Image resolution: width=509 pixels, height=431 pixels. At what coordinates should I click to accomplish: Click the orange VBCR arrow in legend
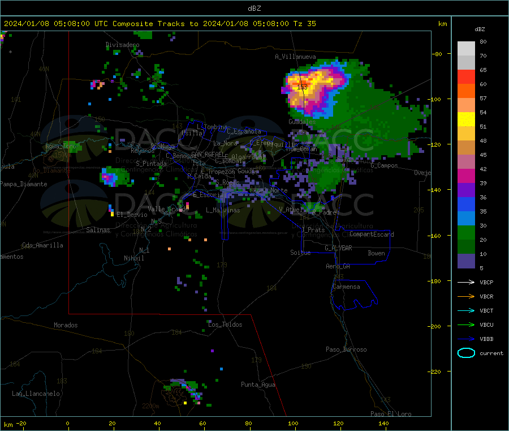pyautogui.click(x=466, y=296)
